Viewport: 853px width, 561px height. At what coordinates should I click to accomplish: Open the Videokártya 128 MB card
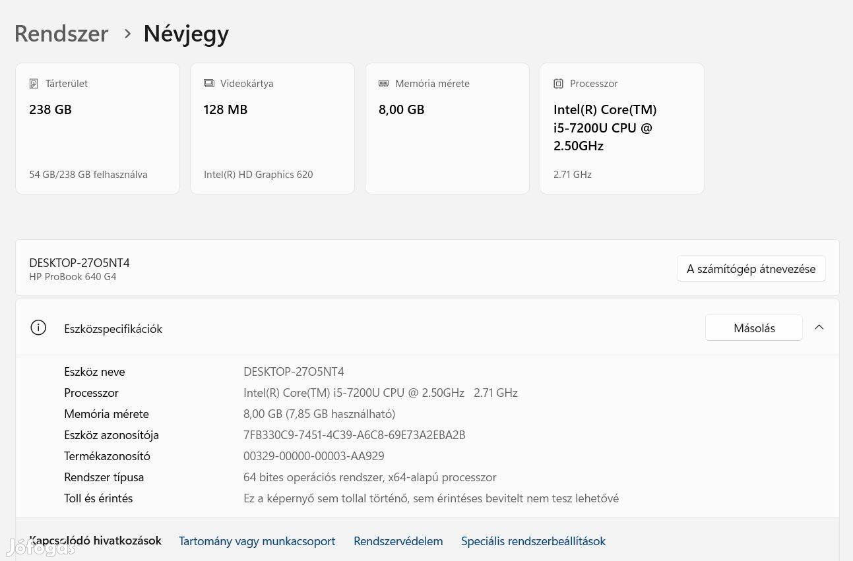(x=272, y=129)
